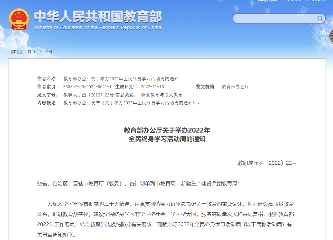The width and height of the screenshot is (333, 240).
Task: Click the bold centered document title heading
Action: [167, 135]
